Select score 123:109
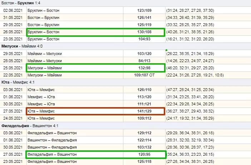The width and height of the screenshot is (251, 165). [144, 10]
